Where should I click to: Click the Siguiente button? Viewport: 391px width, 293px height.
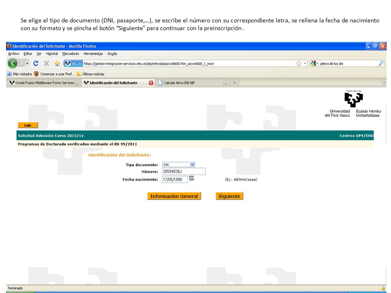(229, 196)
